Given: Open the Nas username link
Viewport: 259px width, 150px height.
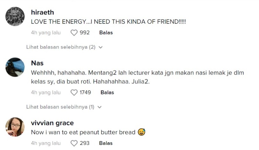Looking at the screenshot, I should pos(37,63).
